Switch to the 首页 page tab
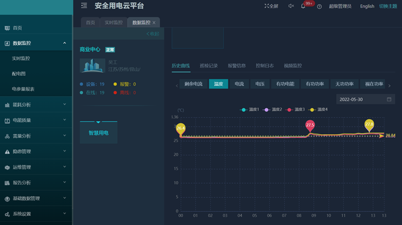 pos(90,22)
